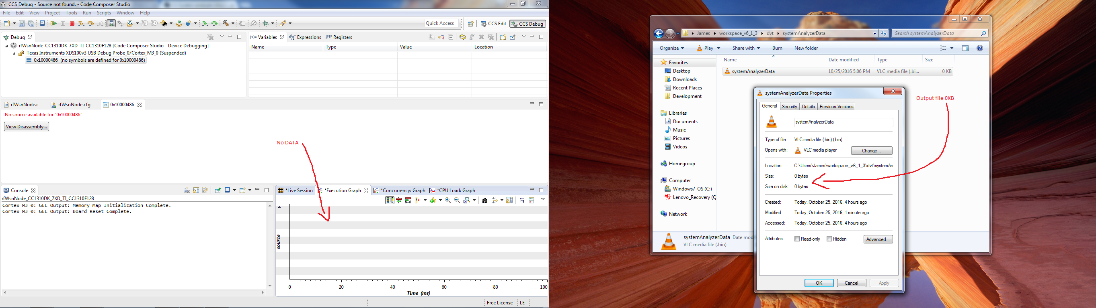Collapse the rfWsnNode_CC1310DK debug tree node

(x=7, y=46)
